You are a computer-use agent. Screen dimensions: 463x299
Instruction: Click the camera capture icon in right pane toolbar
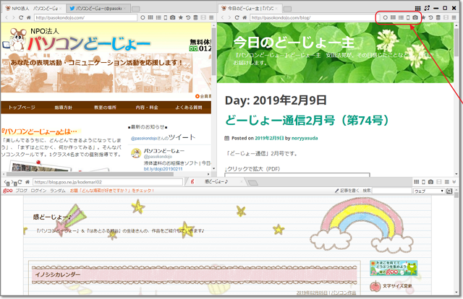pos(416,17)
